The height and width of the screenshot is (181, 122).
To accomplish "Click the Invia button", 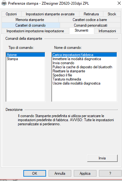I will pos(102,158).
